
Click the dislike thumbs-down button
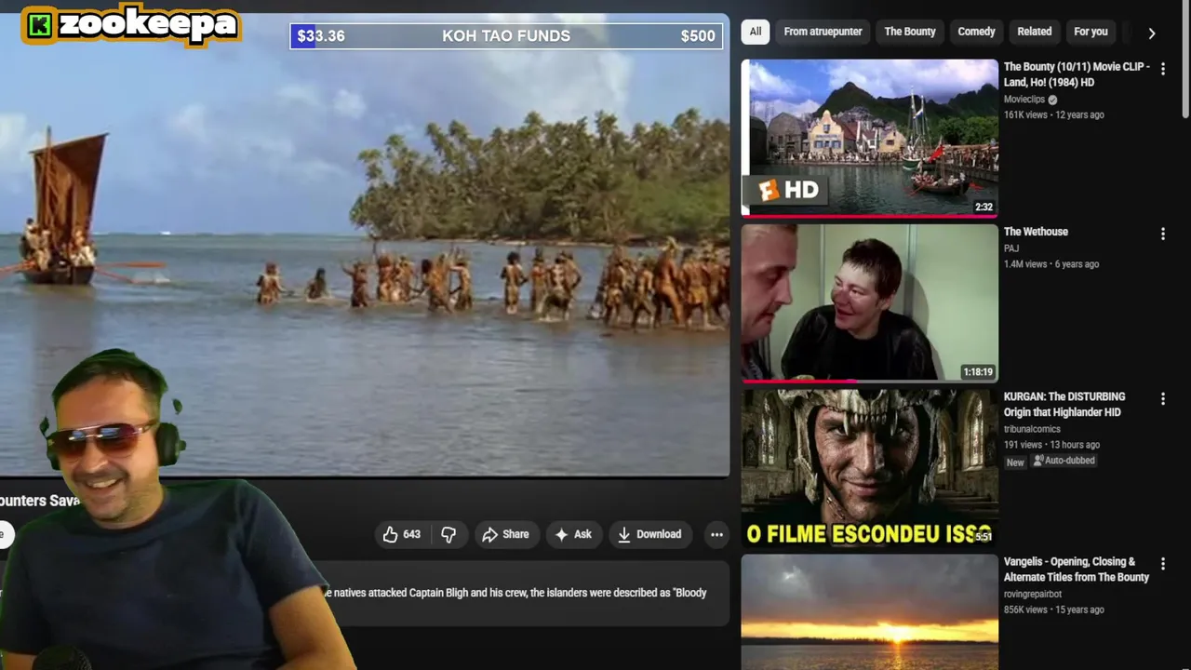click(448, 534)
